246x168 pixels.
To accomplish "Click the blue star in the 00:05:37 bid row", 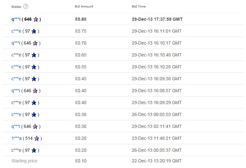I will 34,150.
